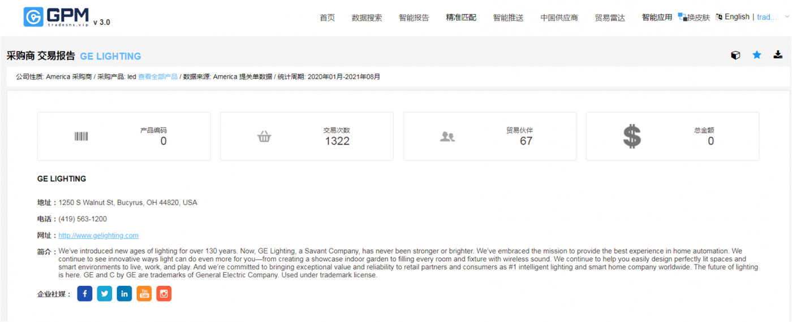Open the 数据搜索 menu

[367, 18]
